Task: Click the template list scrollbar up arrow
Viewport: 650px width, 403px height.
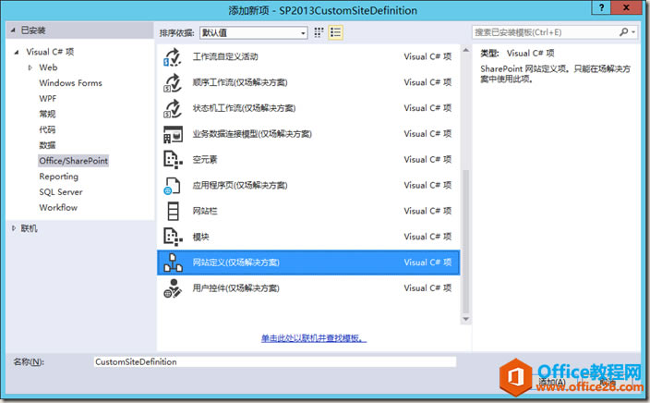Action: click(466, 50)
